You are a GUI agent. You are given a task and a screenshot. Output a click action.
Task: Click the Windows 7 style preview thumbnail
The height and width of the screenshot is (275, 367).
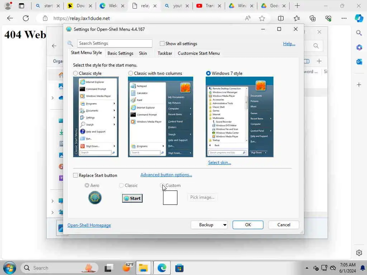pos(239,117)
